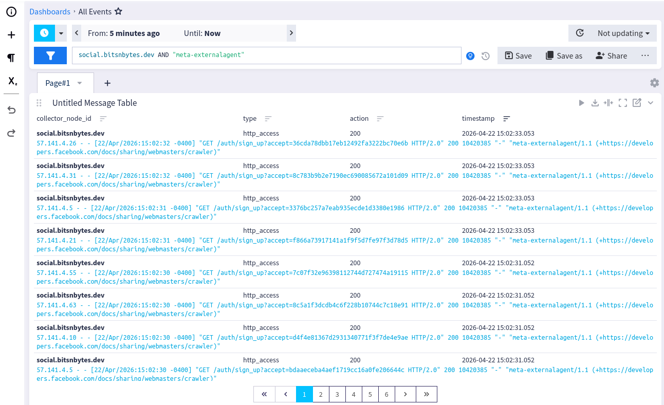Viewport: 664px width, 405px height.
Task: Toggle sorting on timestamp column
Action: [x=507, y=119]
